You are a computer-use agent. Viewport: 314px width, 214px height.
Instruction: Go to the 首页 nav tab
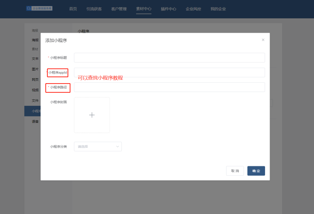pyautogui.click(x=73, y=9)
